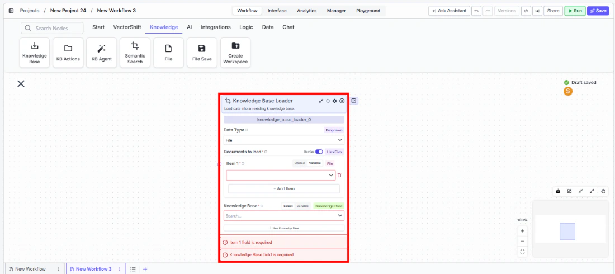This screenshot has width=615, height=274.
Task: Toggle the Itemize switch
Action: point(319,152)
